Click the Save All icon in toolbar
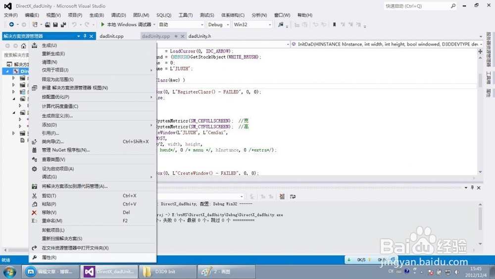The width and height of the screenshot is (495, 279). [x=63, y=24]
